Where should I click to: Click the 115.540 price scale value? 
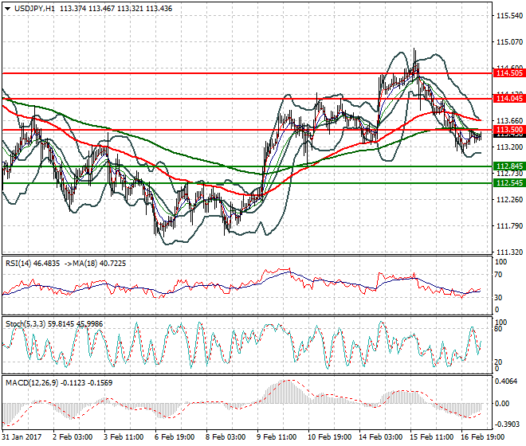click(x=509, y=16)
